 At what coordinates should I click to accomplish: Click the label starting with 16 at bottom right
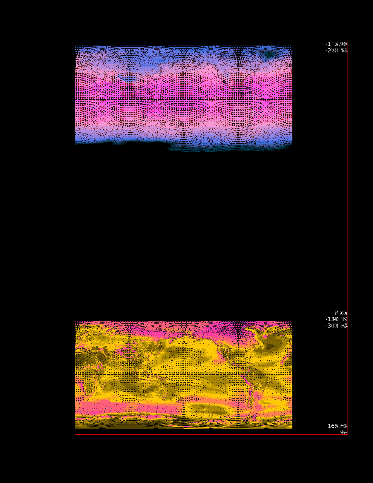click(337, 426)
